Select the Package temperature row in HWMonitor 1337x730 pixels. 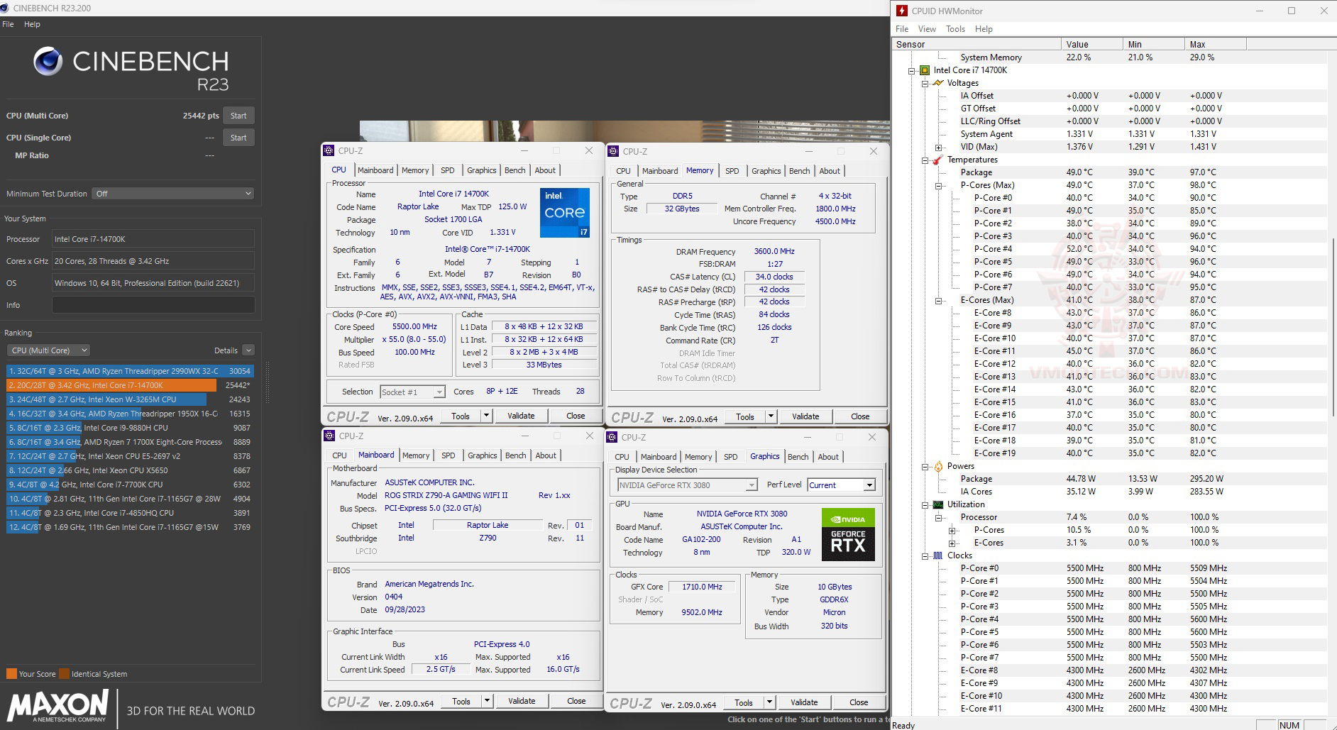[x=1109, y=172]
